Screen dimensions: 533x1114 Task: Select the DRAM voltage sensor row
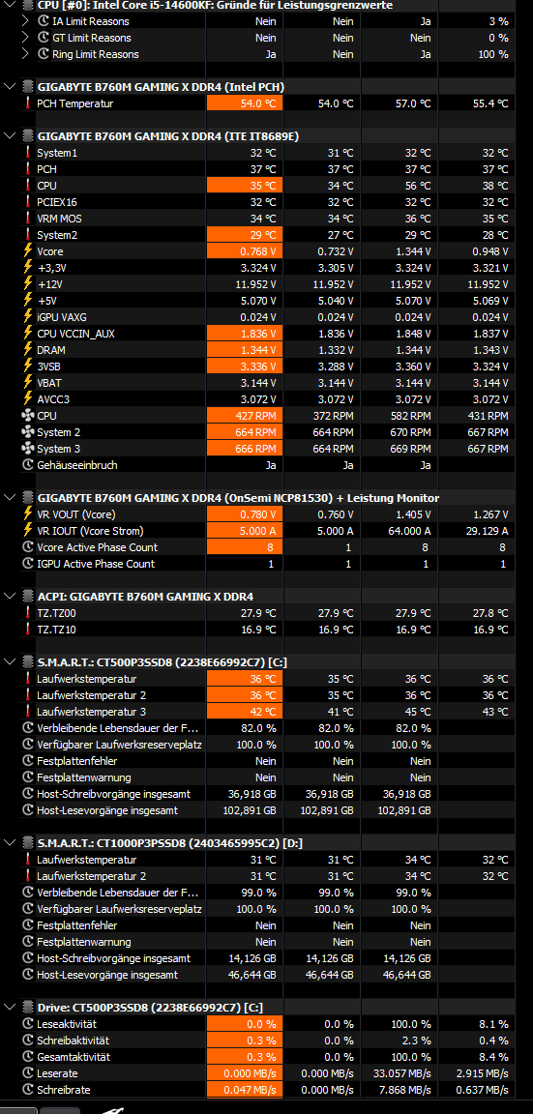pos(267,349)
